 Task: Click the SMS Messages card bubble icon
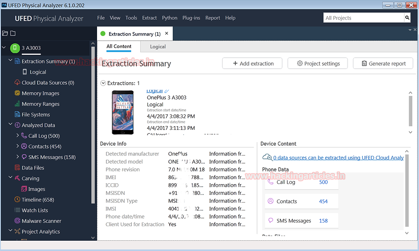[270, 220]
